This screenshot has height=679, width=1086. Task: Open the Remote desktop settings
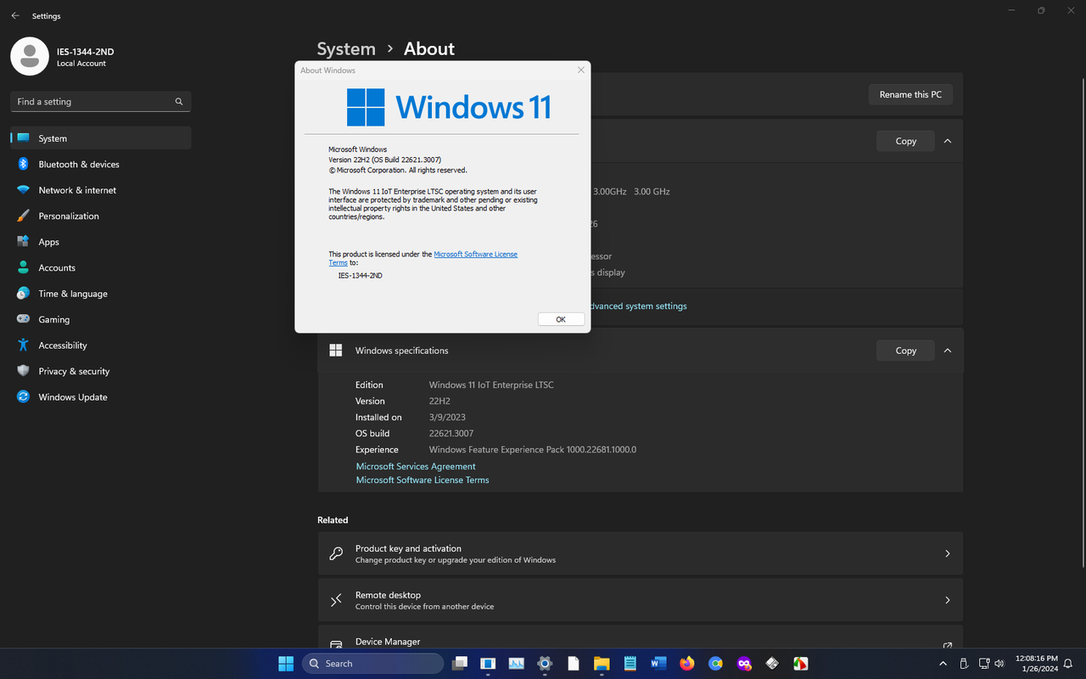point(641,600)
